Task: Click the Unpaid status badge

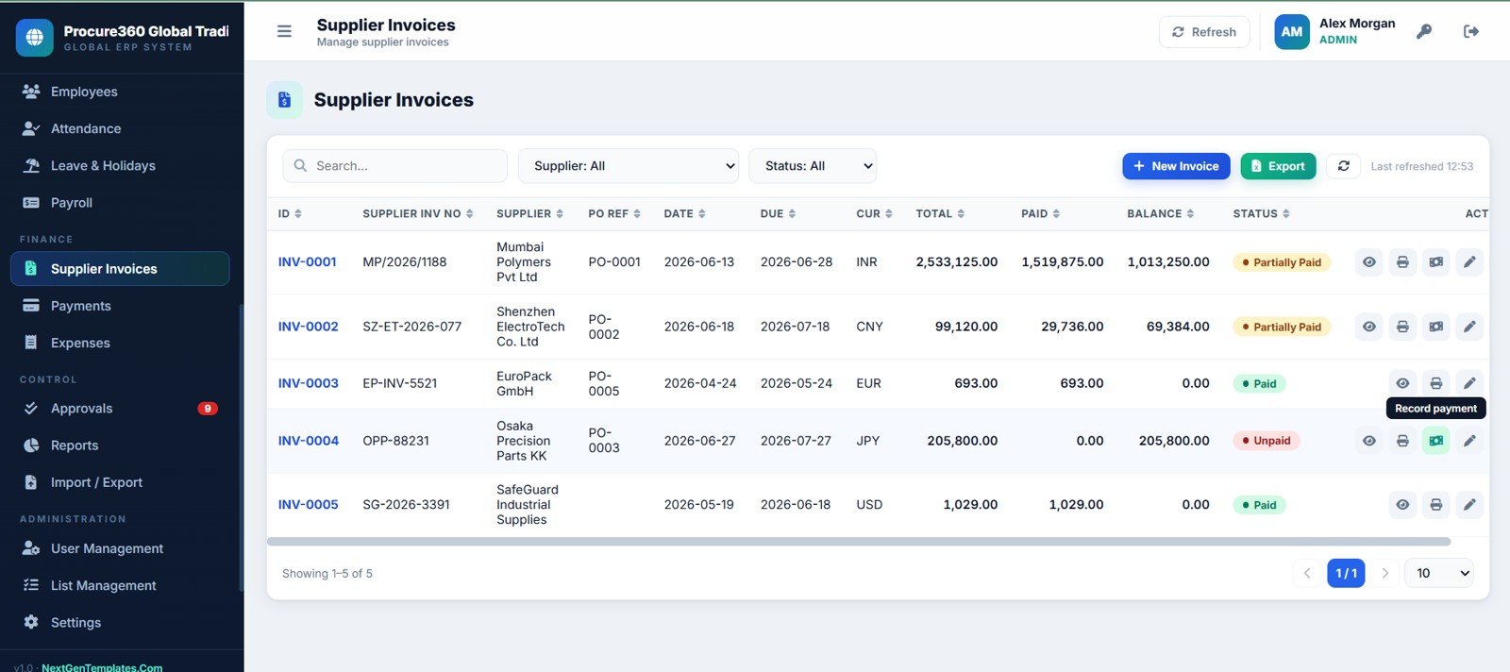Action: point(1266,441)
